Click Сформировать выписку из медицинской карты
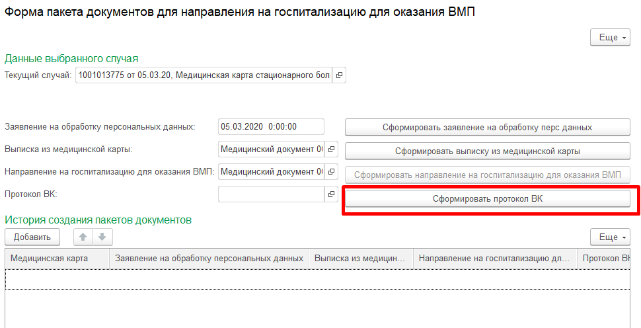This screenshot has height=328, width=641. pyautogui.click(x=487, y=151)
